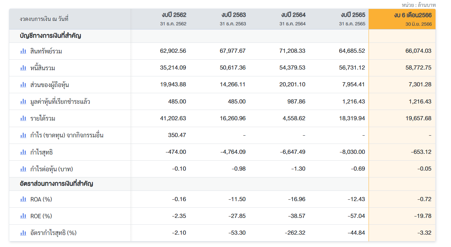451x247 pixels.
Task: Click the หน่วย : ล้านบาท unit label
Action: (x=419, y=5)
